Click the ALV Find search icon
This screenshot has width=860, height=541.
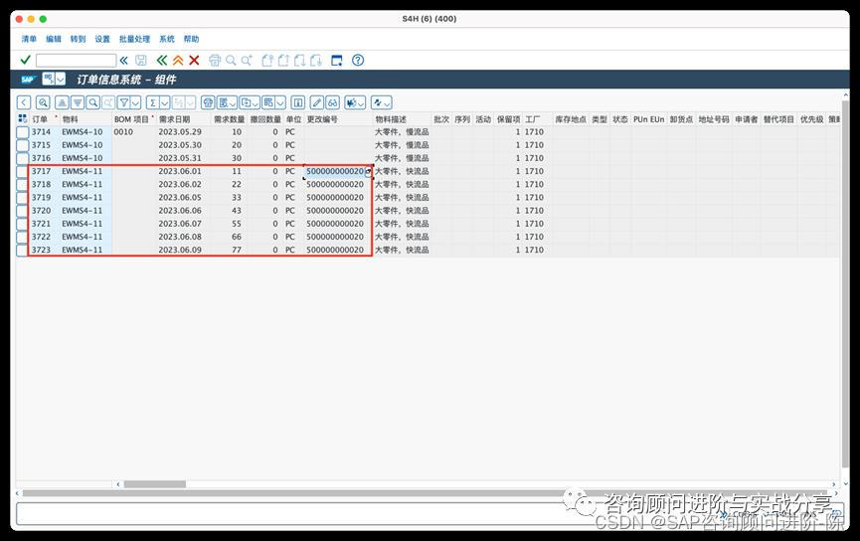[92, 102]
